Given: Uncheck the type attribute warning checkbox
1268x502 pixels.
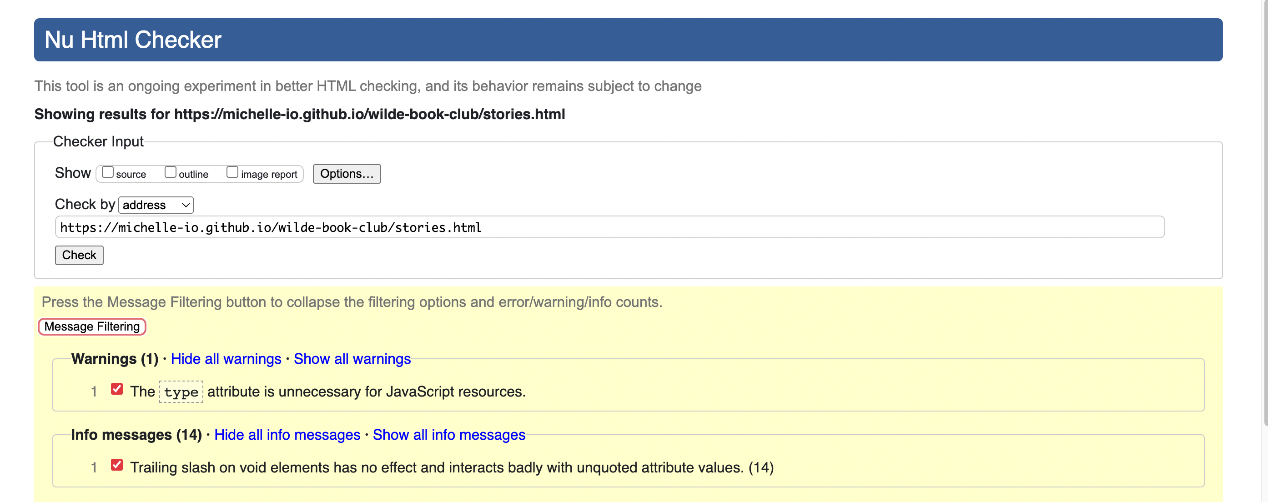Looking at the screenshot, I should point(117,389).
